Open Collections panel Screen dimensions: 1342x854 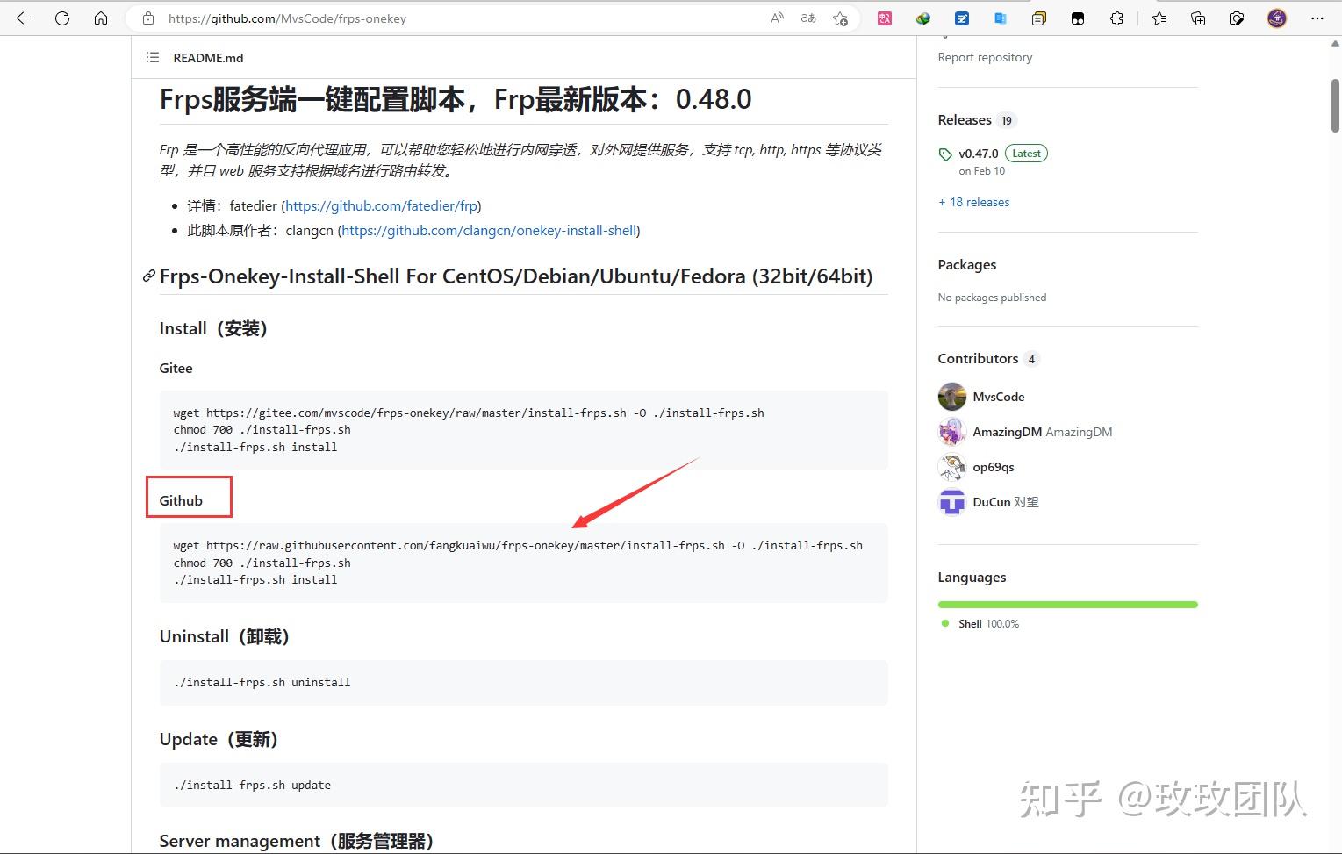point(1198,18)
